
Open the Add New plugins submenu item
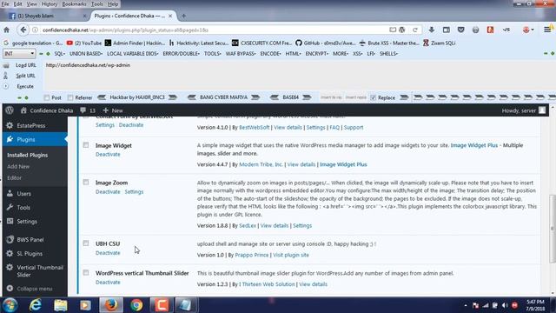click(18, 166)
